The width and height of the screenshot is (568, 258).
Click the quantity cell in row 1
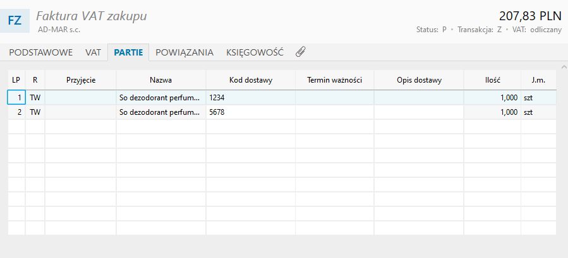click(493, 98)
